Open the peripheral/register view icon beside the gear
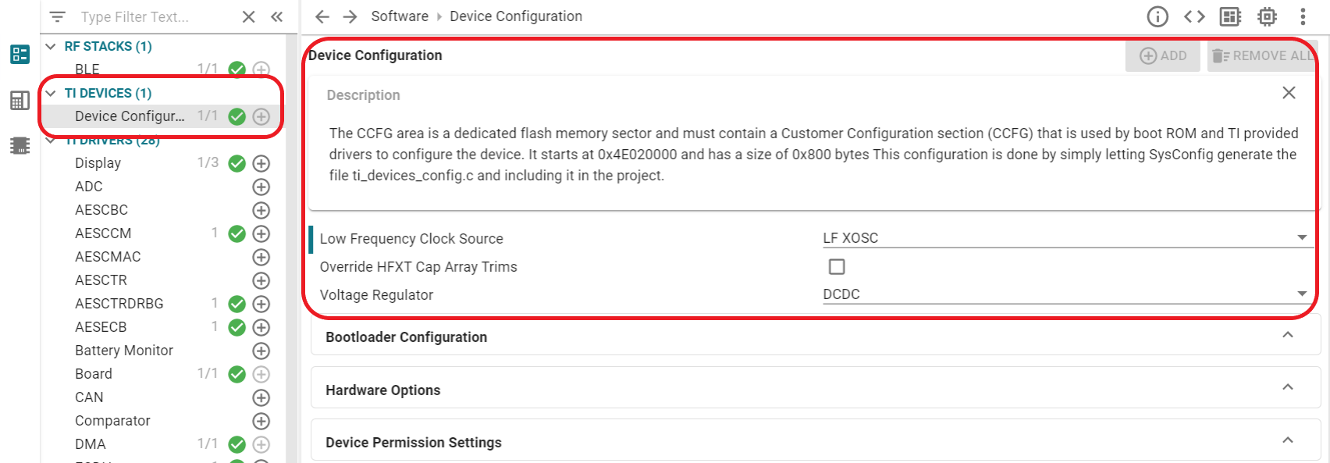 tap(1230, 16)
